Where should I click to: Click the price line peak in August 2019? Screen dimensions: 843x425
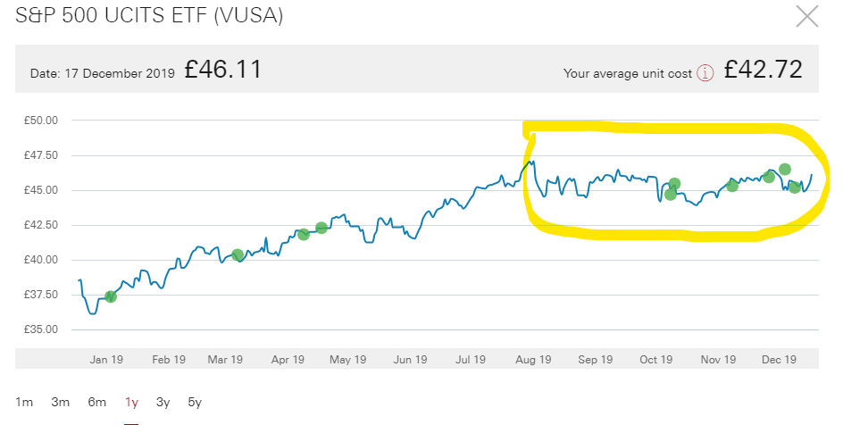532,162
